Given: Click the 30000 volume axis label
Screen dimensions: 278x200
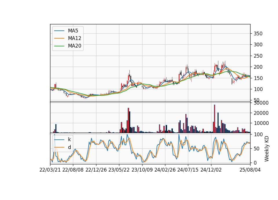Looking at the screenshot, I should coord(261,103).
